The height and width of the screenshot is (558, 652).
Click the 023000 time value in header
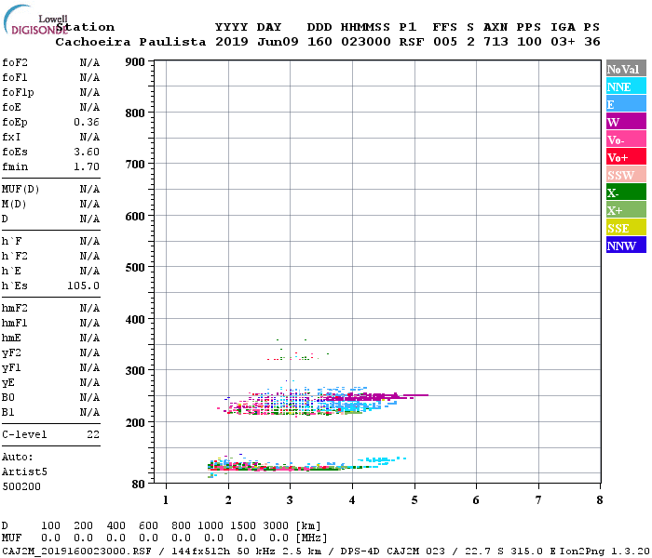click(x=366, y=42)
